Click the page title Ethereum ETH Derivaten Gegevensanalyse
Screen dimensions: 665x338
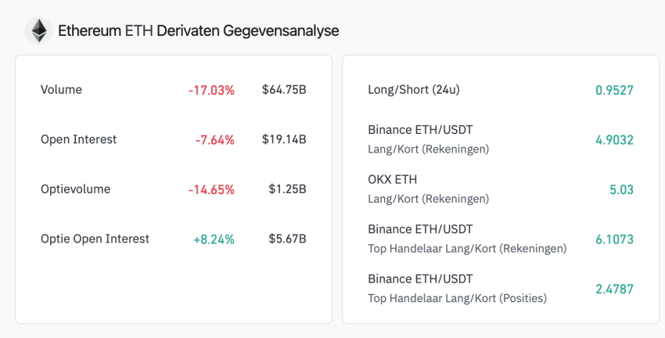tap(198, 31)
